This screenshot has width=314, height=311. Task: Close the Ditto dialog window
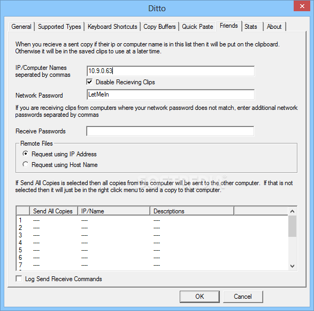302,6
